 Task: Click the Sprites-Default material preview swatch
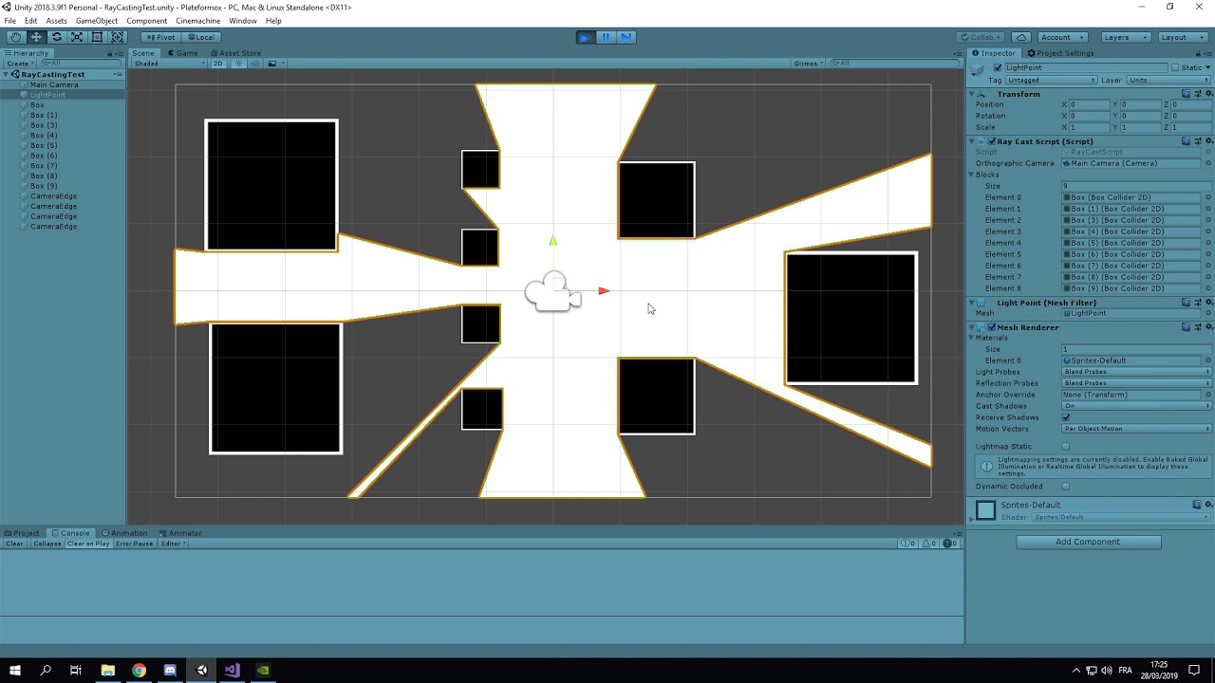click(x=985, y=510)
